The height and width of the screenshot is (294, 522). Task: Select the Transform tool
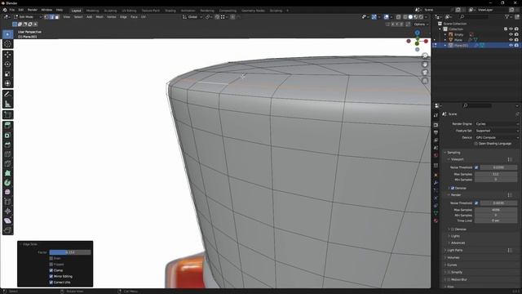[7, 83]
